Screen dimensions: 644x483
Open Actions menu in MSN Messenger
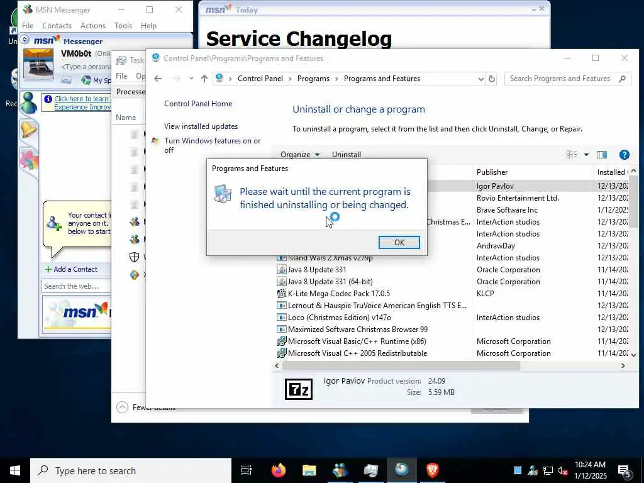point(93,25)
